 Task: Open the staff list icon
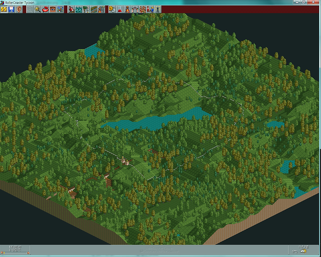pos(150,9)
